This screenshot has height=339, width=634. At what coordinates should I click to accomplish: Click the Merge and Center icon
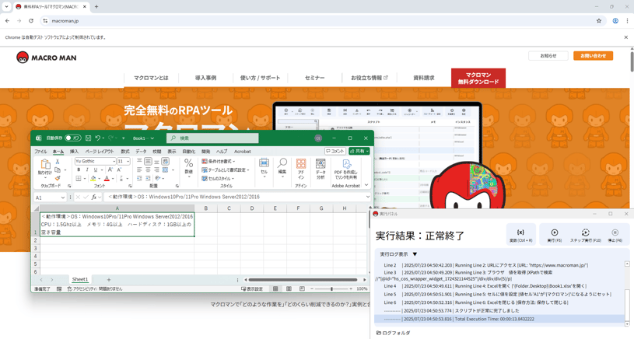coord(165,169)
